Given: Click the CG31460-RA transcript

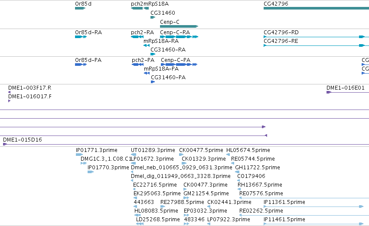Looking at the screenshot, I should coord(153,54).
